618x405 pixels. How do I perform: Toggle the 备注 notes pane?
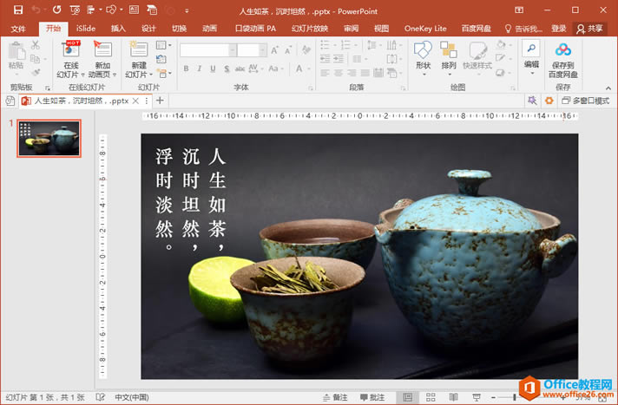click(x=335, y=397)
